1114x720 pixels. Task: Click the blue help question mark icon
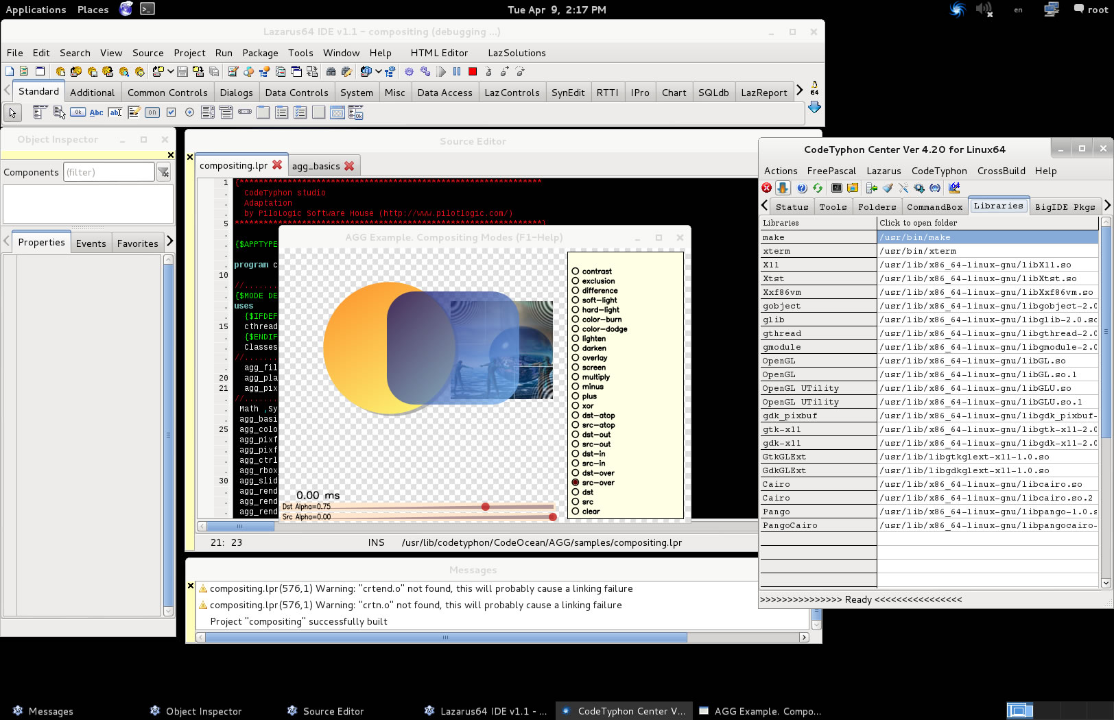(x=802, y=188)
